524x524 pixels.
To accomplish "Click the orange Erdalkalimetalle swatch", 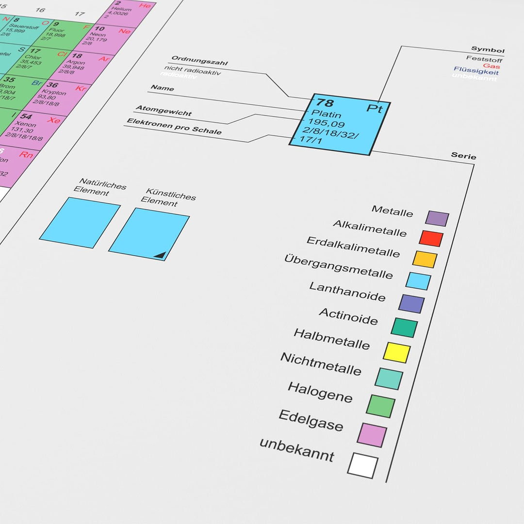I will [425, 259].
